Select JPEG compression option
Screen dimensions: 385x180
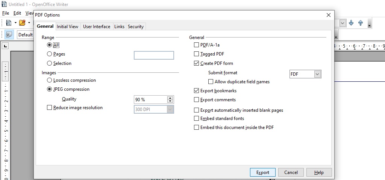point(49,89)
